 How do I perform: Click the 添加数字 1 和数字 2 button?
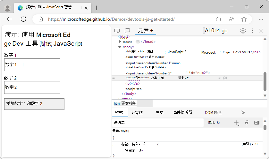click(x=34, y=104)
